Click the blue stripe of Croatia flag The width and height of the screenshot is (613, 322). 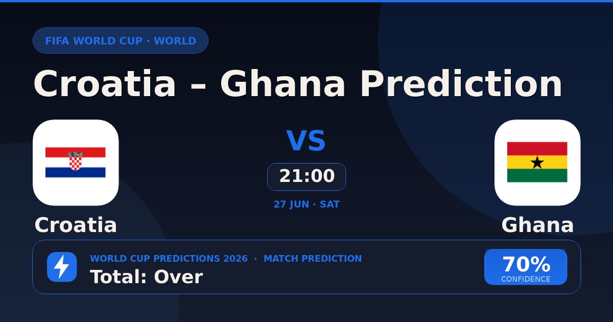click(76, 172)
